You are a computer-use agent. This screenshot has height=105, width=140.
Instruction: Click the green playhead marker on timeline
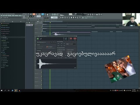click(50, 23)
